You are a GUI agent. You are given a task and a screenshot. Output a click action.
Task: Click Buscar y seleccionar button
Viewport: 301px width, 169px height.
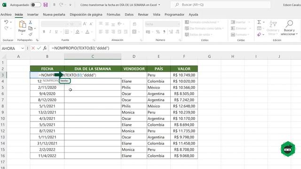pos(289,28)
